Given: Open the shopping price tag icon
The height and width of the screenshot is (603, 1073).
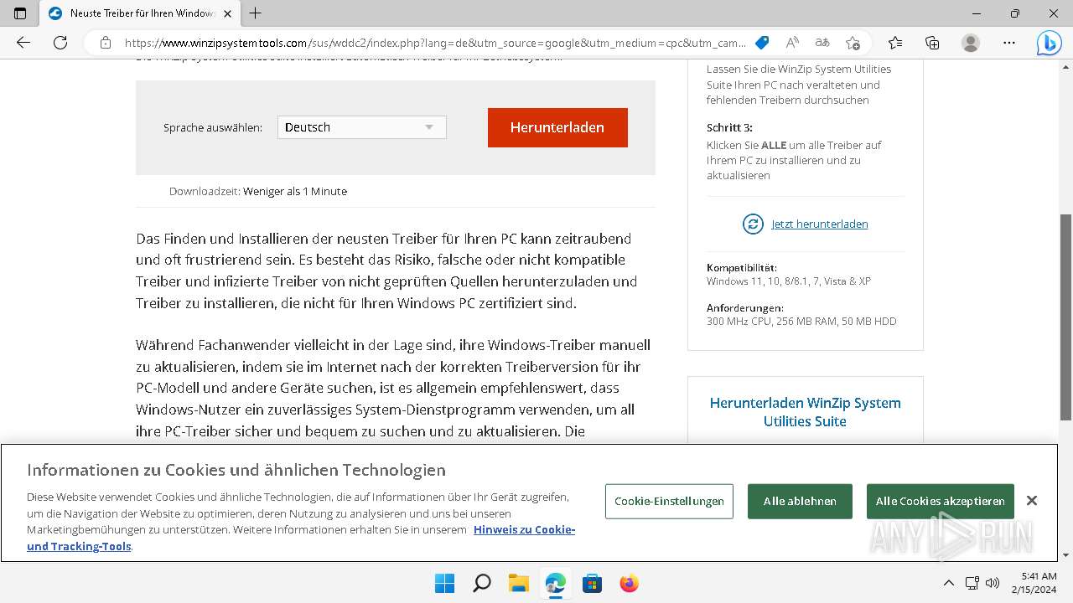Looking at the screenshot, I should pyautogui.click(x=762, y=43).
